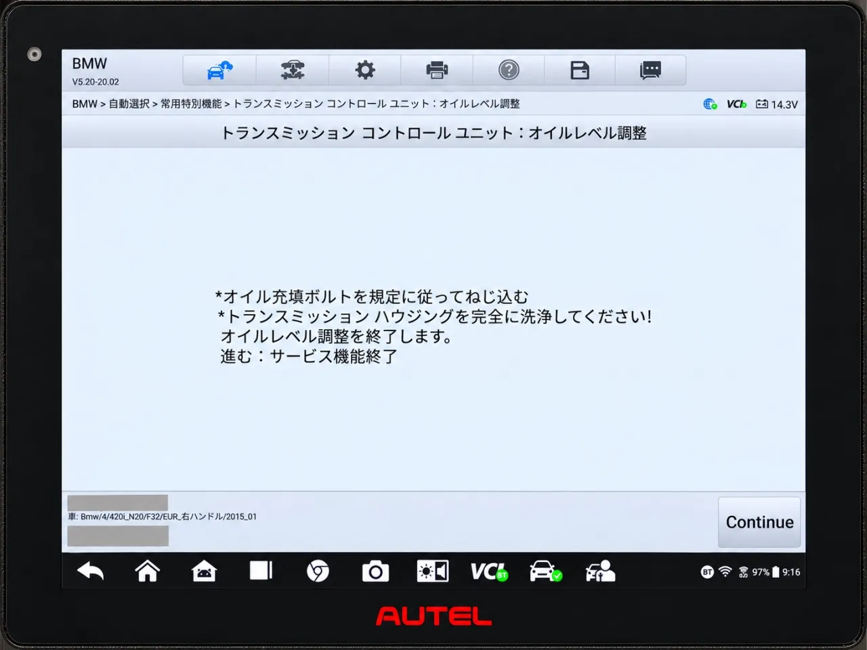
Task: Click the page heading トランスミッション コントロール ユニット
Action: (x=433, y=133)
